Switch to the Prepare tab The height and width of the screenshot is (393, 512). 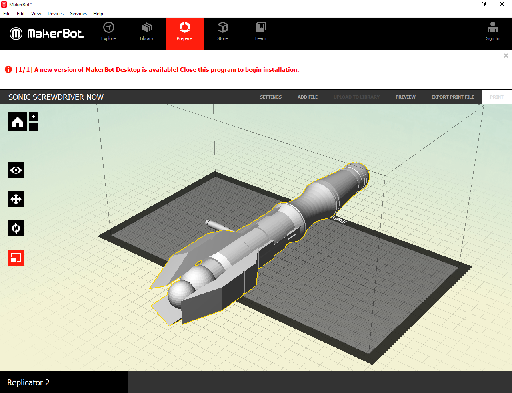pyautogui.click(x=185, y=33)
